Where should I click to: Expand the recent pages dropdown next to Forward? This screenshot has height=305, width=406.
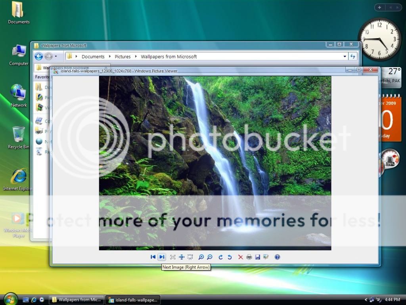click(x=56, y=56)
